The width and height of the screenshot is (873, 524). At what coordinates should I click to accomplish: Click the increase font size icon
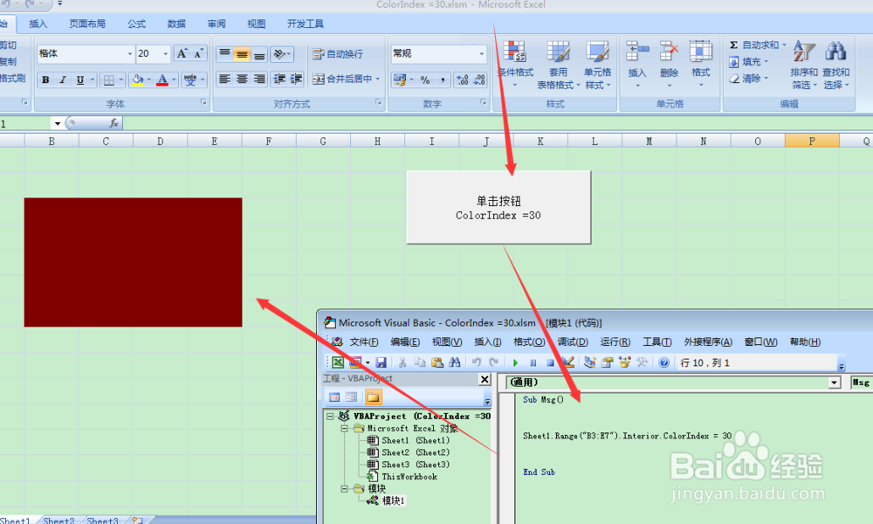tap(182, 53)
